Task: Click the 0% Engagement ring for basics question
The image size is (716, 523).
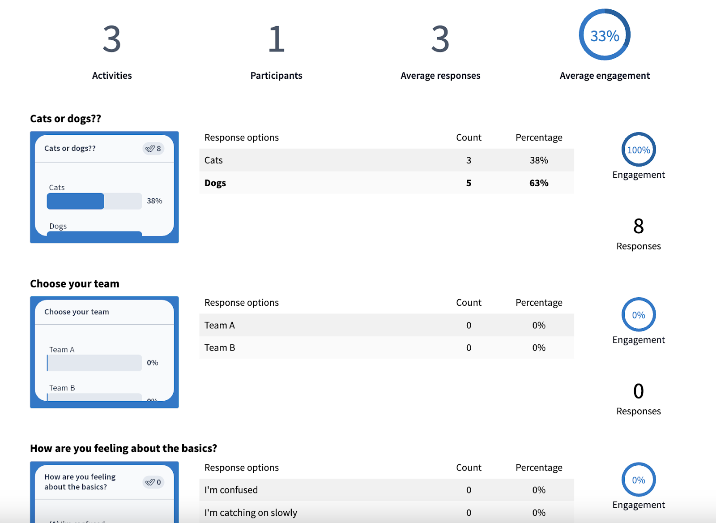Action: point(638,480)
